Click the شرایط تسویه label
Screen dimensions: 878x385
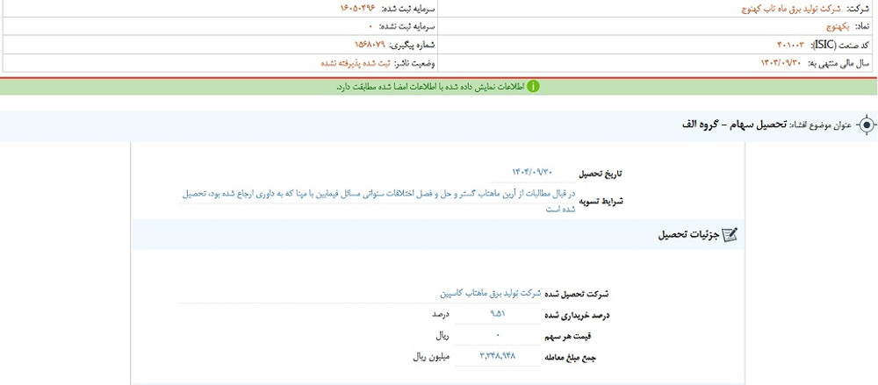tap(600, 200)
